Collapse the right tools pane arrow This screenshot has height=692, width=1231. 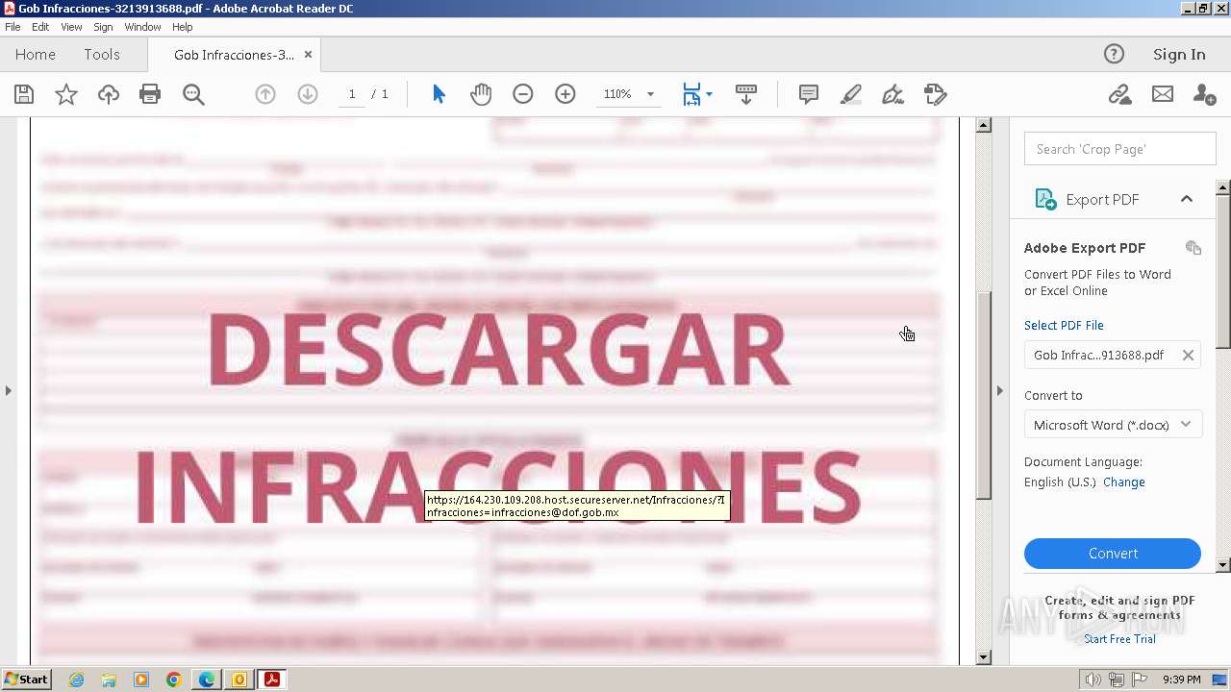[x=999, y=390]
